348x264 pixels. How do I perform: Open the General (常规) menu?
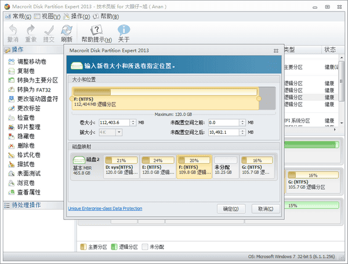pos(18,16)
